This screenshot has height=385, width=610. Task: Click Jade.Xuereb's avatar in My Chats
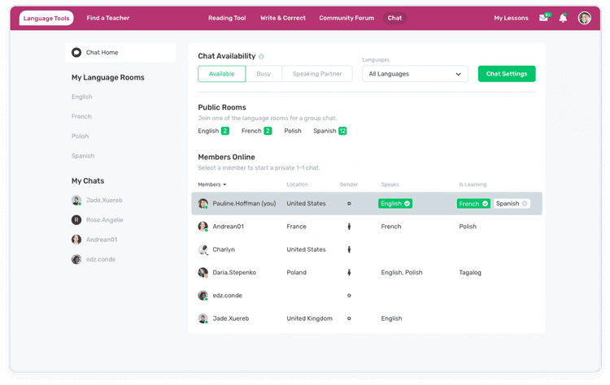(76, 200)
